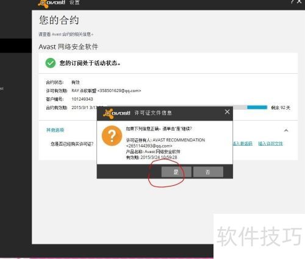The width and height of the screenshot is (305, 259).
Task: Click the orange question mark icon in the dialog
Action: pyautogui.click(x=112, y=136)
